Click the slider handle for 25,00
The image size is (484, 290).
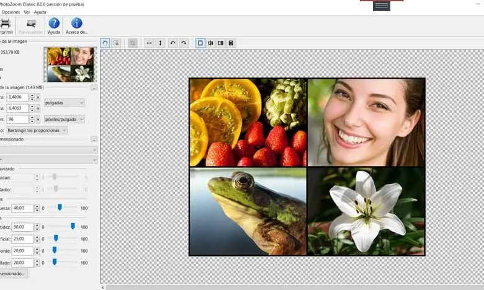tap(56, 238)
